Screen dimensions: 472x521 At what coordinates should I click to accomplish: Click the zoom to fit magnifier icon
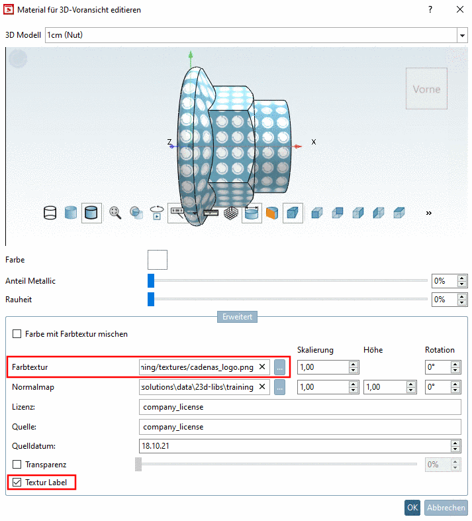[115, 213]
